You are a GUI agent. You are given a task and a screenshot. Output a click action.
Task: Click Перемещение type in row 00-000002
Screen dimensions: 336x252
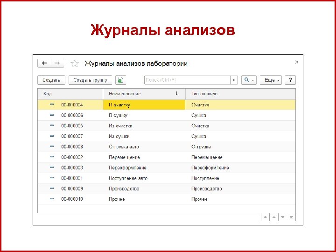[x=240, y=157]
